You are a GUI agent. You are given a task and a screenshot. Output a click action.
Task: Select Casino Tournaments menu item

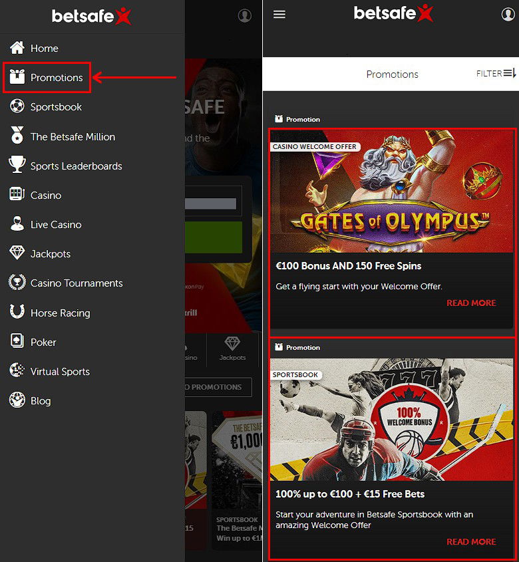coord(77,283)
